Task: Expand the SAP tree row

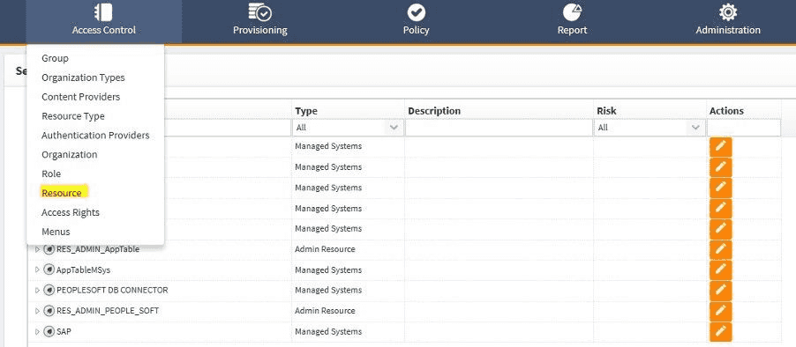Action: pyautogui.click(x=37, y=332)
